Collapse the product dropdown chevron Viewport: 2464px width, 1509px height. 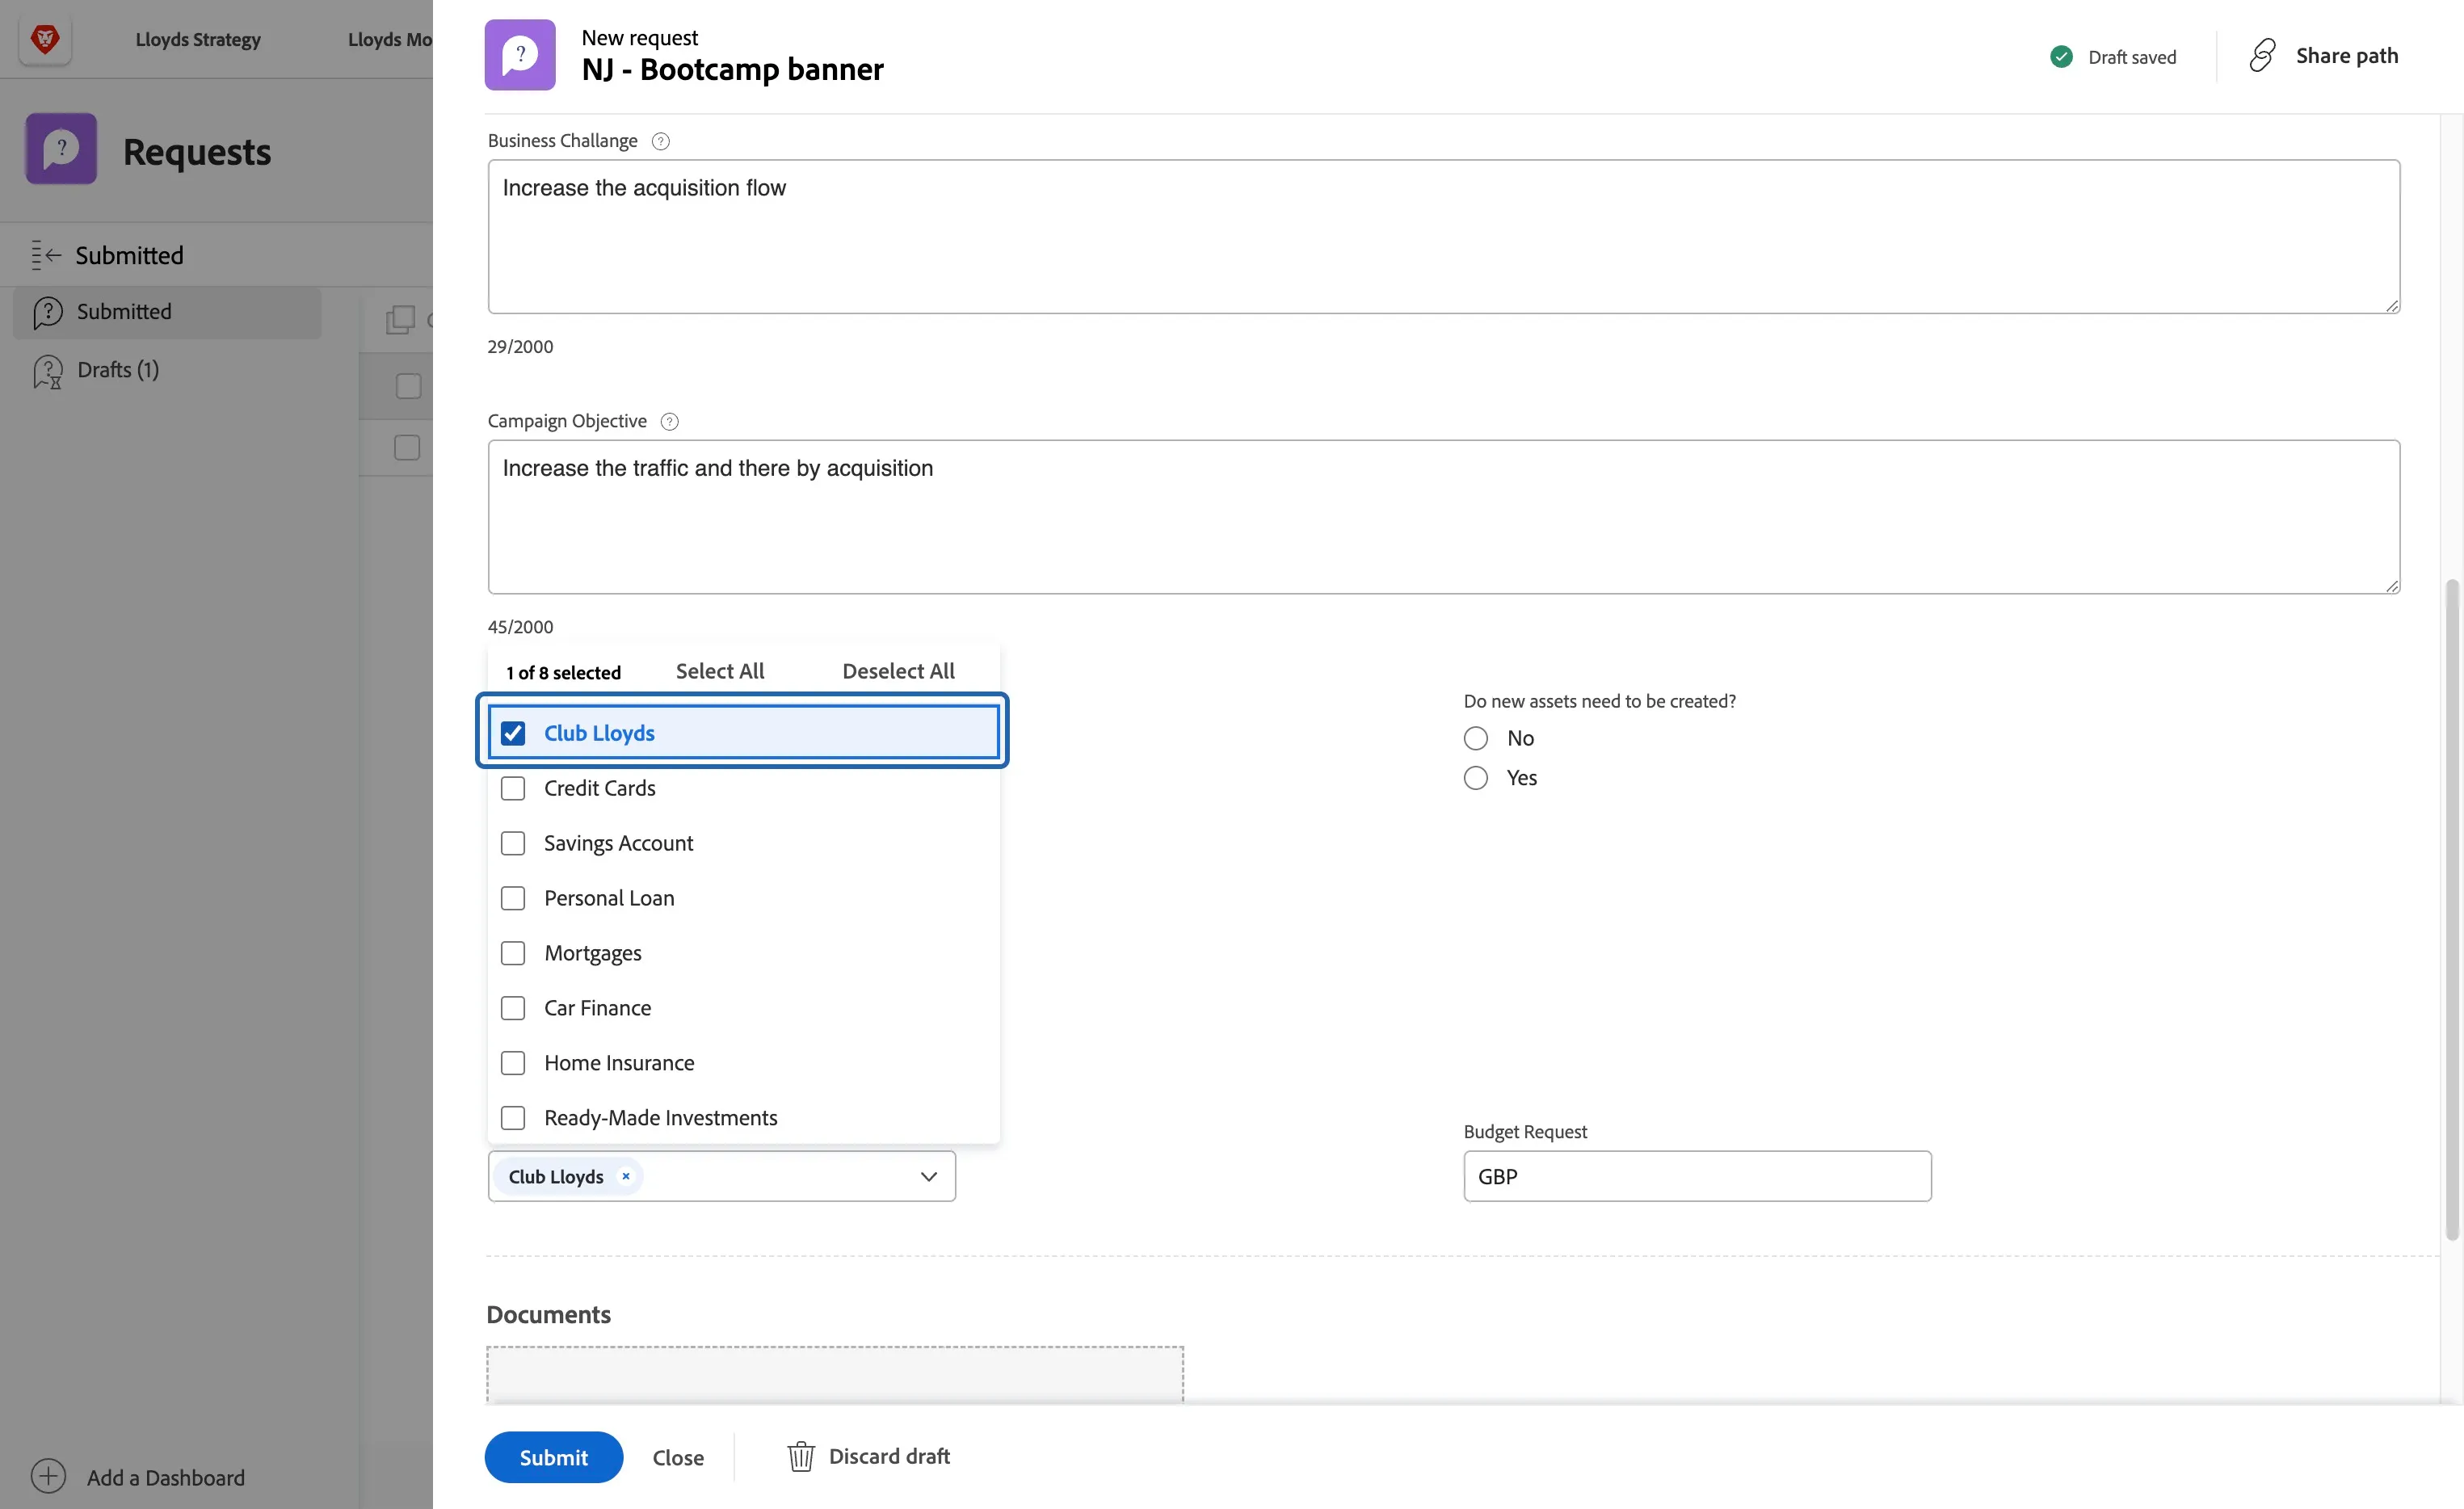[929, 1176]
